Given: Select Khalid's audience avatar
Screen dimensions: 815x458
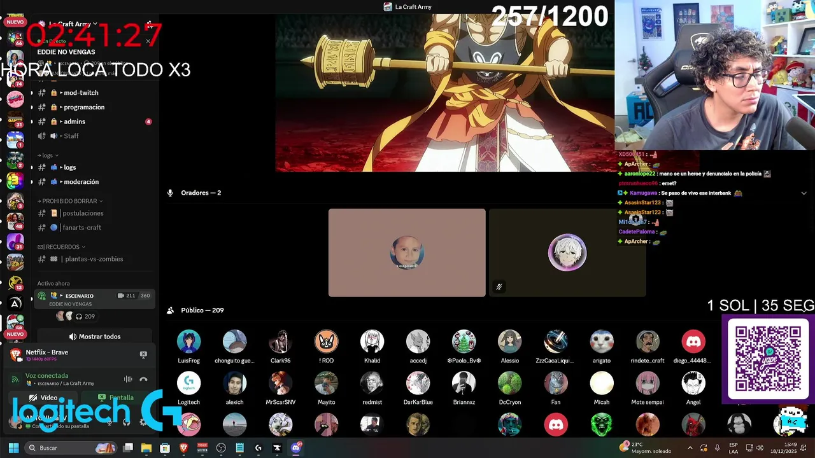Looking at the screenshot, I should point(372,342).
